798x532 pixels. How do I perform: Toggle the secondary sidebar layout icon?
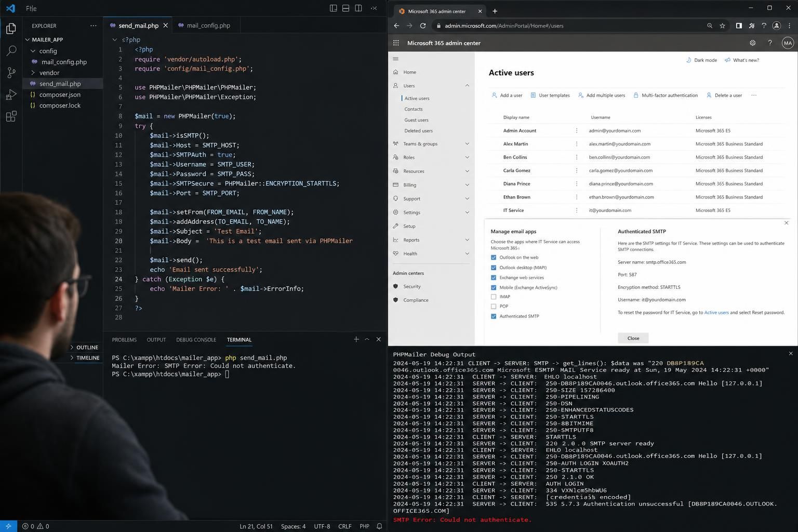click(x=358, y=8)
